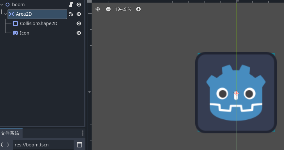Image resolution: width=284 pixels, height=150 pixels.
Task: Center the viewport view icon
Action: (98, 9)
